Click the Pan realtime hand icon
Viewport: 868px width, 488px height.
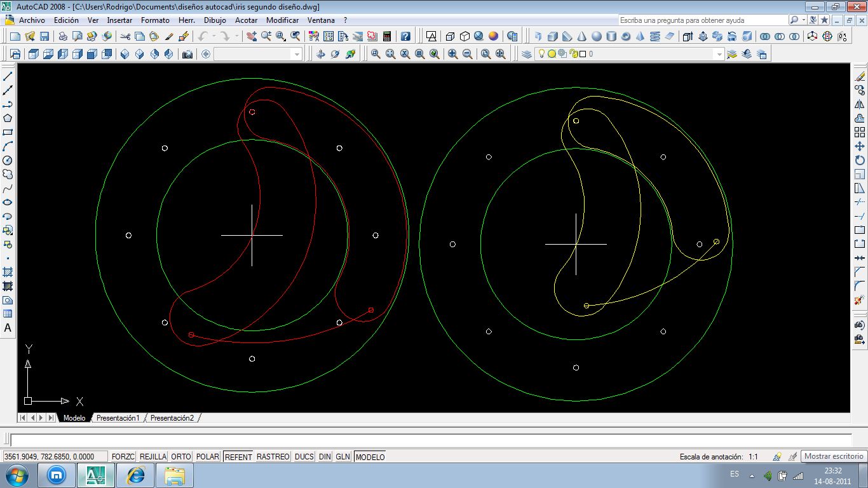click(x=252, y=36)
